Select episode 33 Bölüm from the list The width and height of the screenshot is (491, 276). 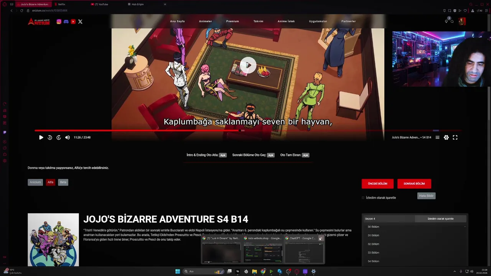point(373,253)
